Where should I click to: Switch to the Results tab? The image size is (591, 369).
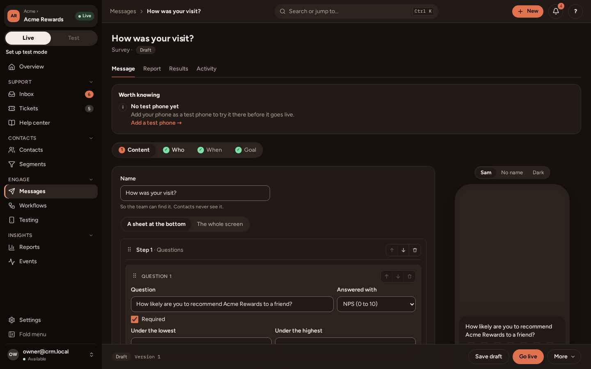pyautogui.click(x=179, y=69)
